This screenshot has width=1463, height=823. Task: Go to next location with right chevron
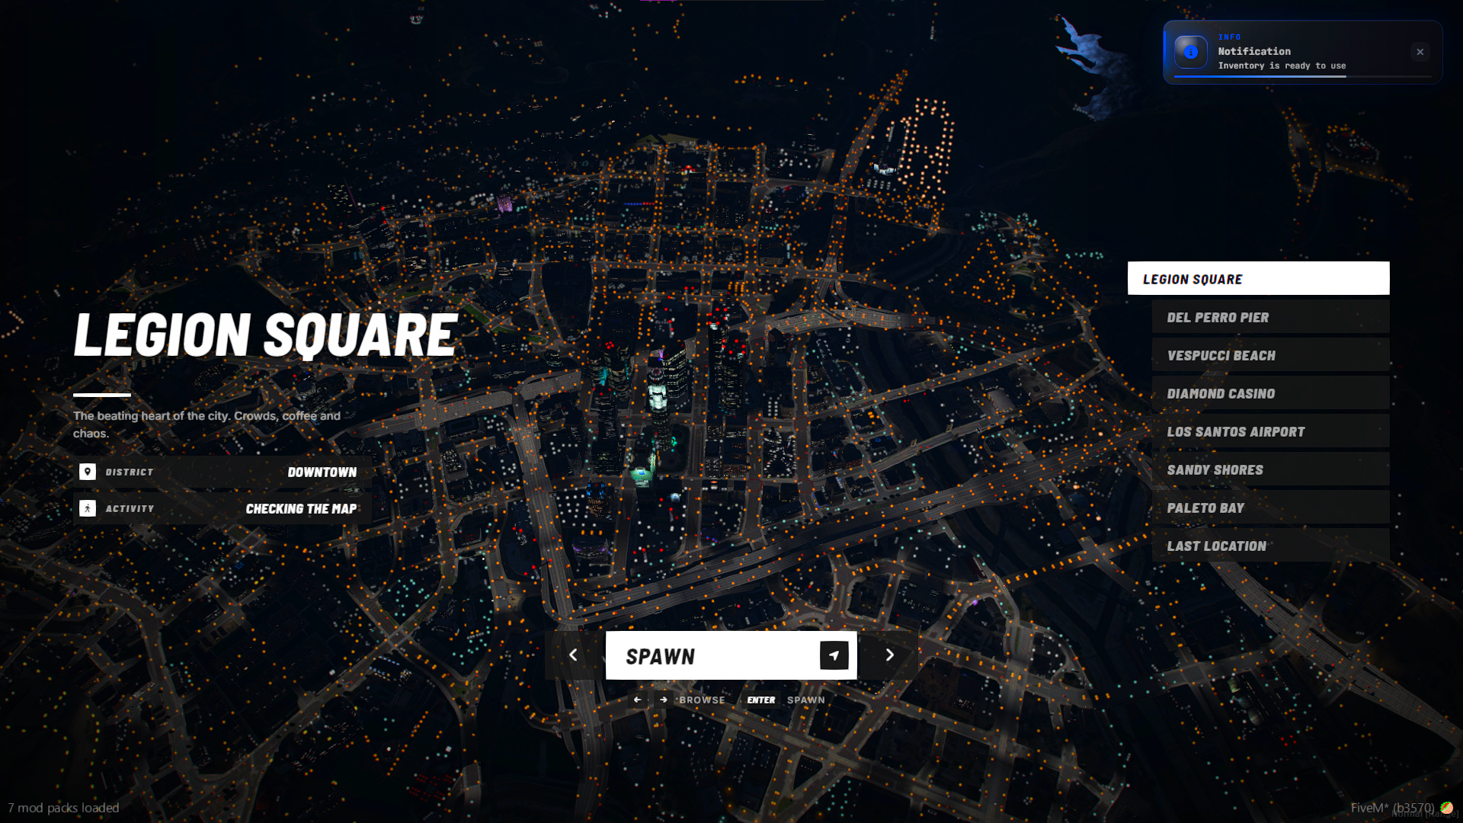[889, 655]
